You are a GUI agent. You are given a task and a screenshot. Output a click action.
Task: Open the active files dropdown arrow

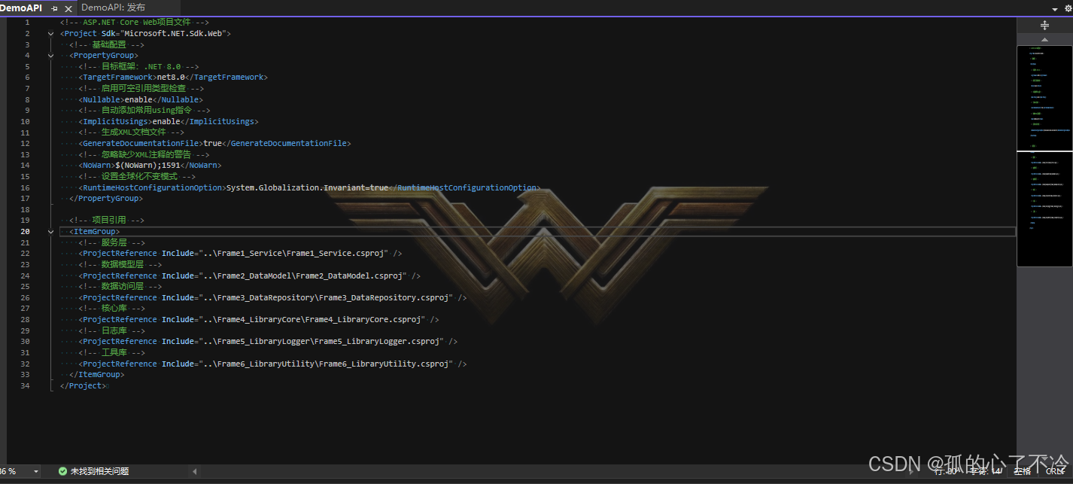1055,8
